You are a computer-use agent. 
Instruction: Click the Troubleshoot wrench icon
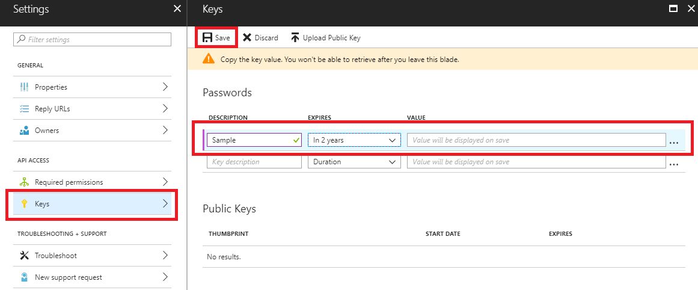pyautogui.click(x=25, y=256)
